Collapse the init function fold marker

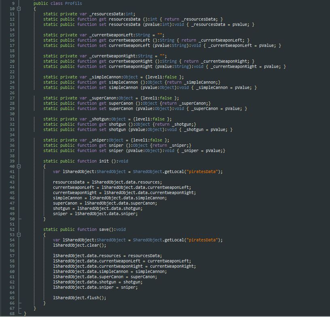[x=19, y=167]
